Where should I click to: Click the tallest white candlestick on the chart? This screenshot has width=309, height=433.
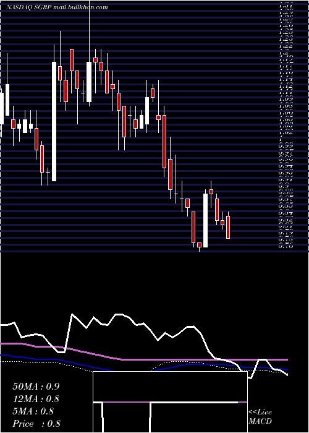pos(54,121)
